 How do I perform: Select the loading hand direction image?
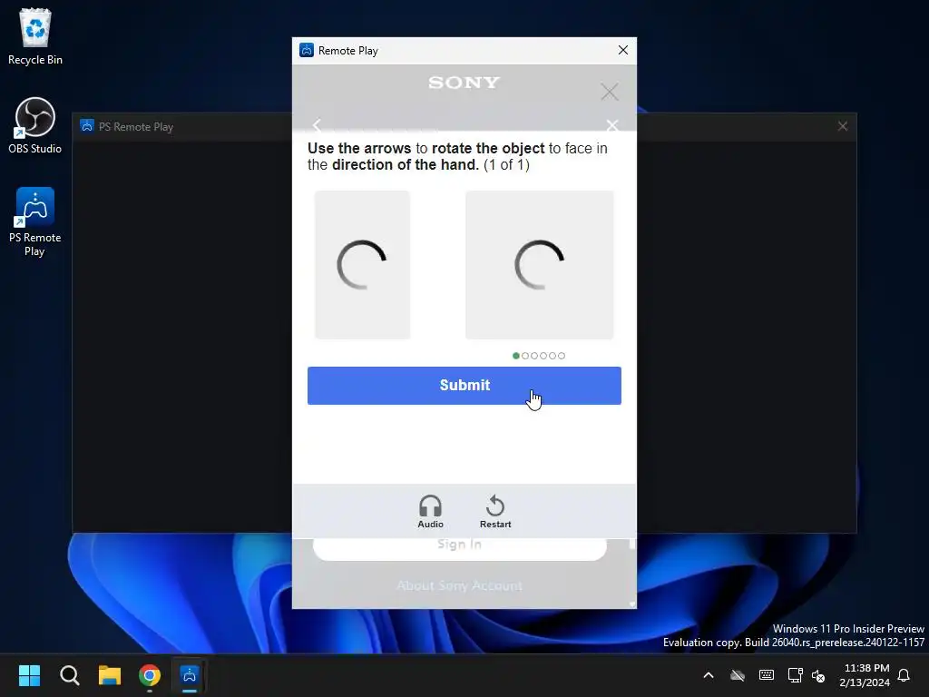click(x=362, y=265)
